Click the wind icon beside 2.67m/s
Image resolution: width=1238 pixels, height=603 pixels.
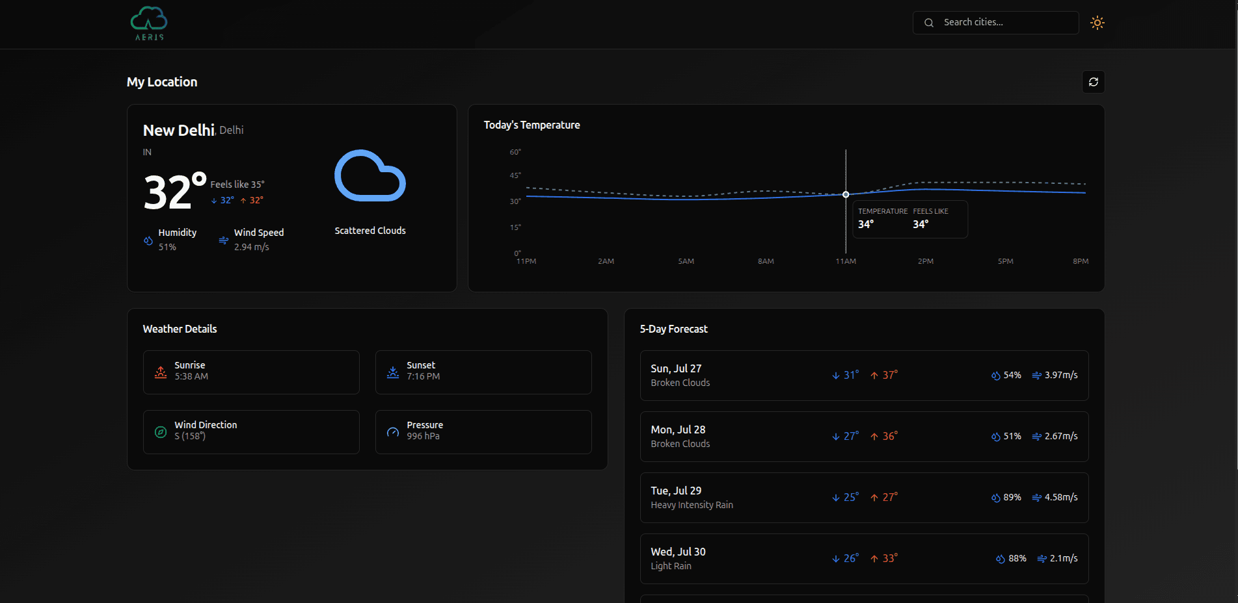[1037, 437]
